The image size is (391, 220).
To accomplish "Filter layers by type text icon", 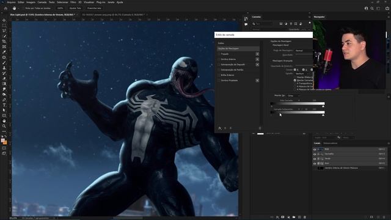I will pos(291,24).
